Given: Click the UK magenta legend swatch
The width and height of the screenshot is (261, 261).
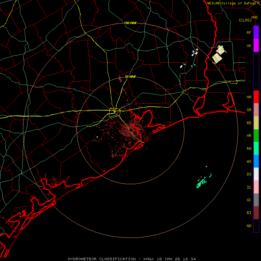Looking at the screenshot, I should pyautogui.click(x=256, y=46).
